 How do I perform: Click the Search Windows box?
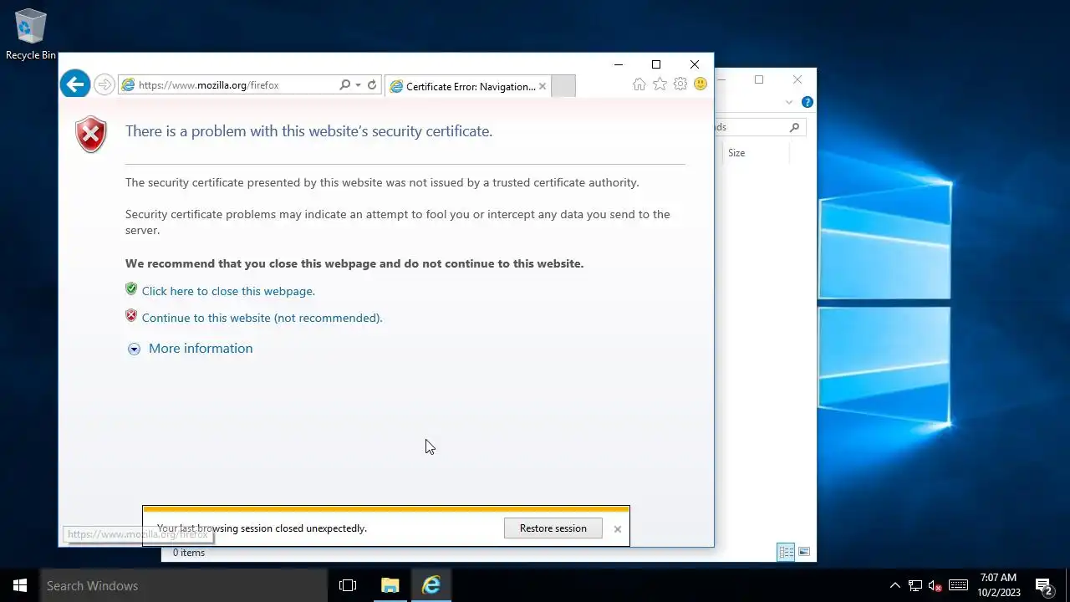[x=184, y=585]
